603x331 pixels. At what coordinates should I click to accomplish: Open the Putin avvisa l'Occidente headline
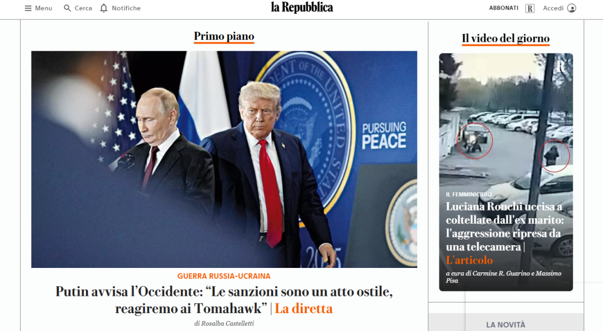(224, 300)
